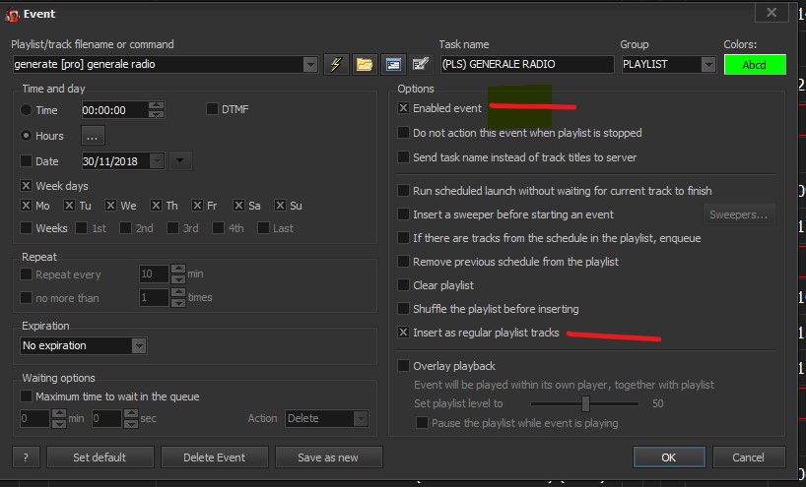Click the 30/11/2018 date field
This screenshot has height=487, width=806.
click(x=116, y=161)
